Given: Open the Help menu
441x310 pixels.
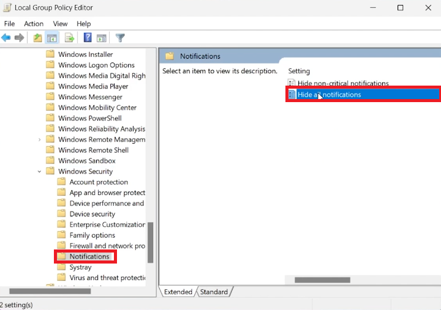Looking at the screenshot, I should (x=83, y=24).
